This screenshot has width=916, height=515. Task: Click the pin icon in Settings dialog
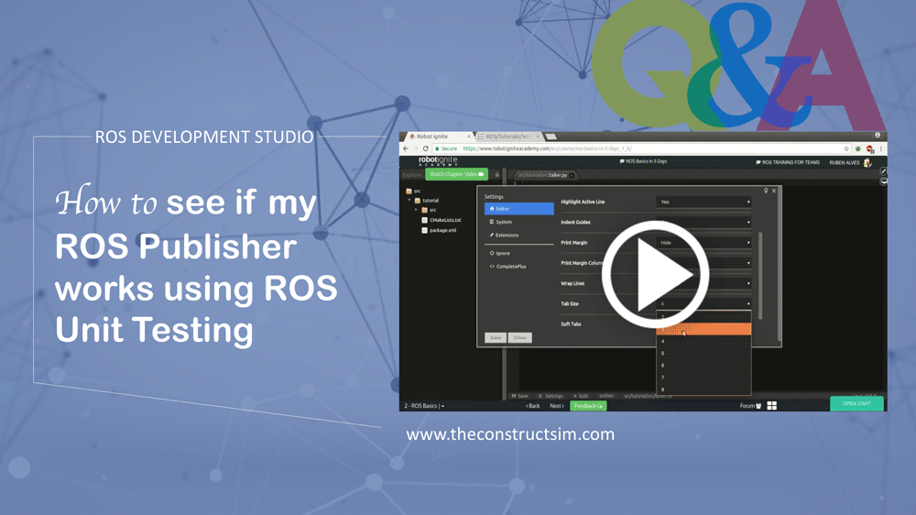(x=766, y=192)
